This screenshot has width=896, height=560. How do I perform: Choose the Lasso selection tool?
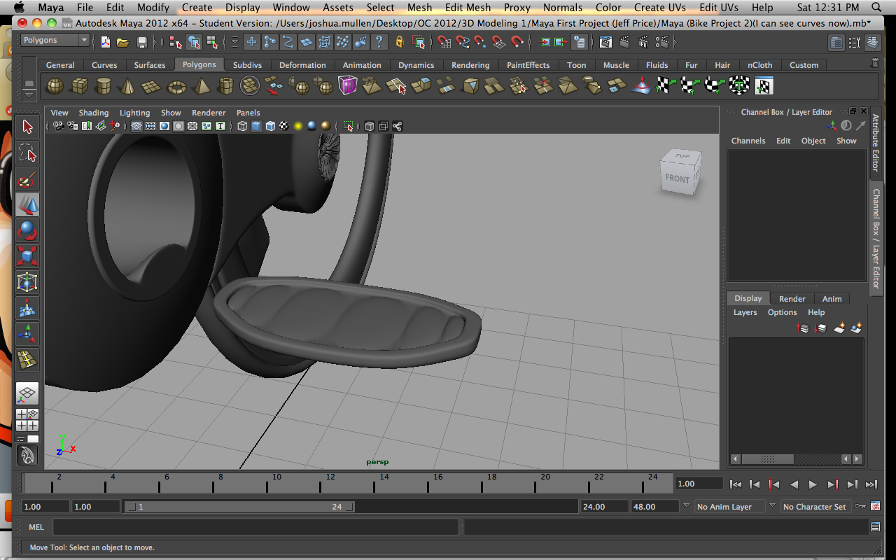tap(27, 153)
